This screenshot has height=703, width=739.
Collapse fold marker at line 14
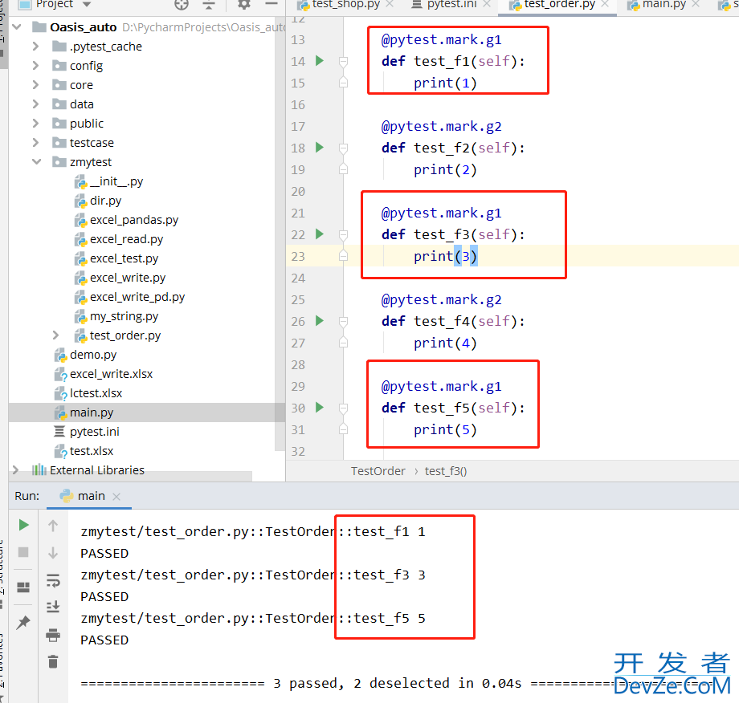344,61
